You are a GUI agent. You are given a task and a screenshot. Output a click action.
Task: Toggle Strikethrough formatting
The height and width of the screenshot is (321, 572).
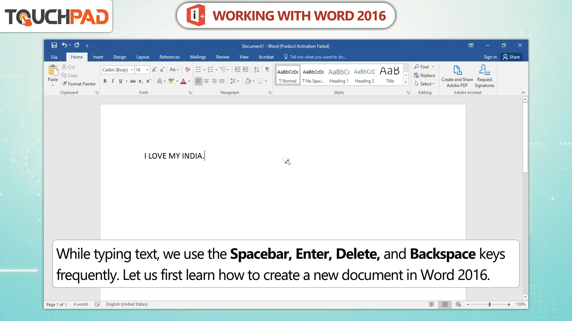(x=133, y=81)
